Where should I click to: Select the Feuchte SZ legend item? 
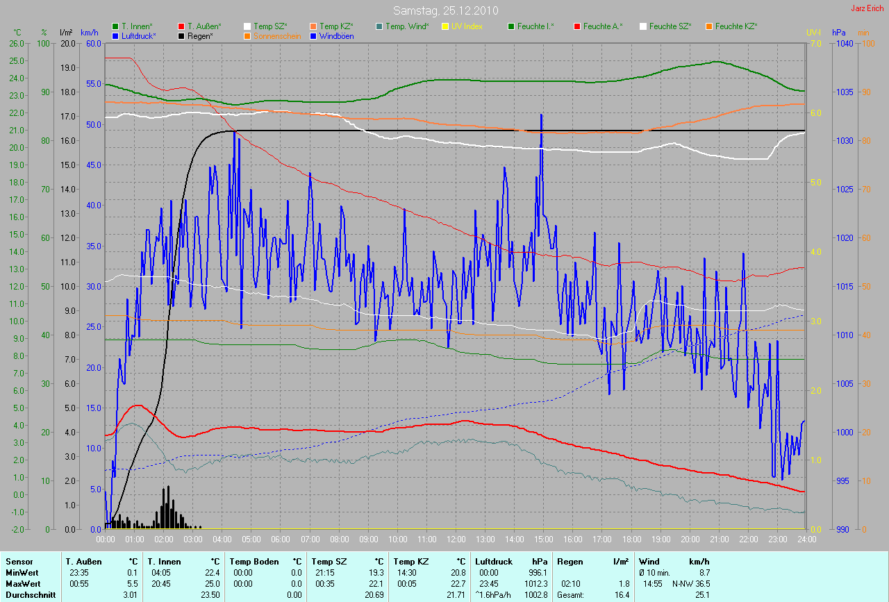click(669, 26)
